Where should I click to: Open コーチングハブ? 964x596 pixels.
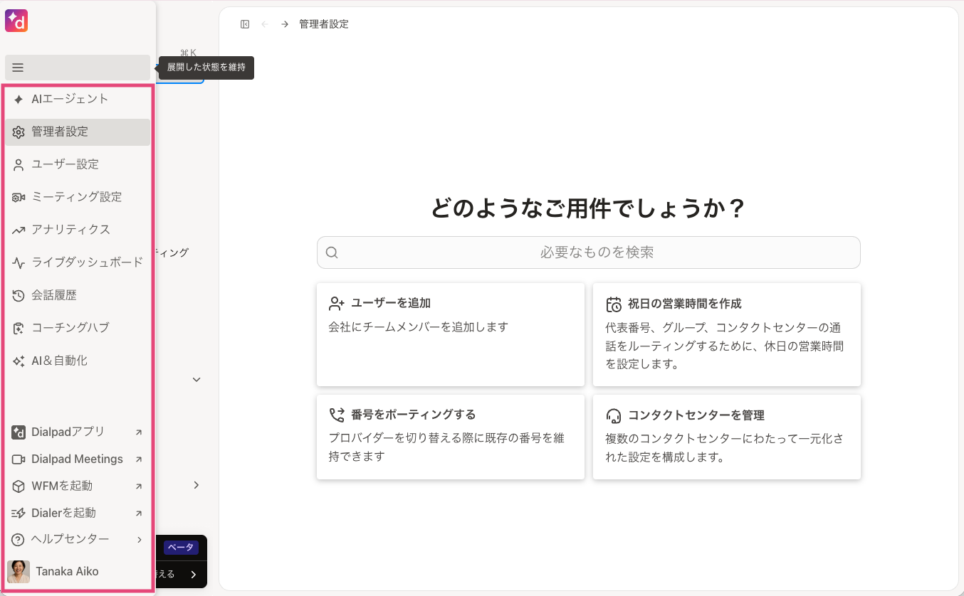pos(78,328)
